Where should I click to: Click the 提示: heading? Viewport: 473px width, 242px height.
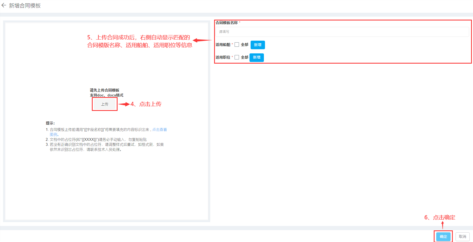pyautogui.click(x=50, y=123)
